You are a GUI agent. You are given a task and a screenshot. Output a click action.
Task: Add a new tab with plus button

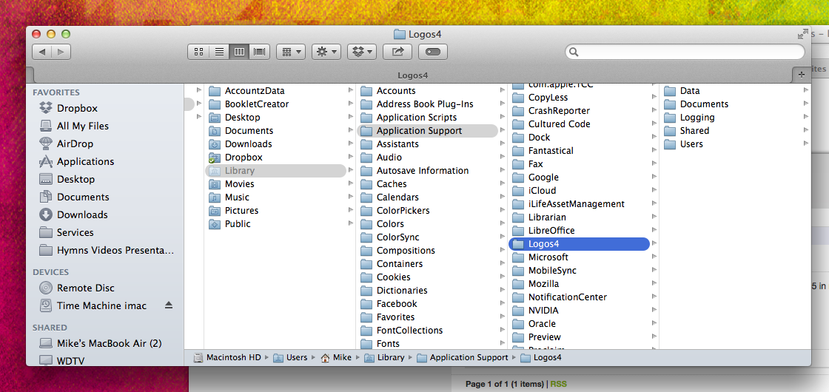[x=802, y=75]
